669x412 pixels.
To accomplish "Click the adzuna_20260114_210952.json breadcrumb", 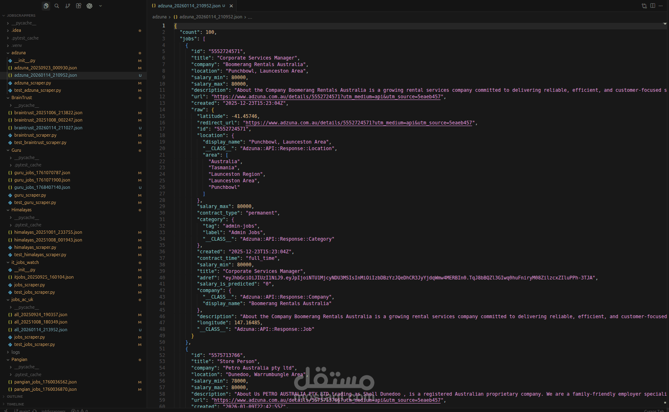I will 211,17.
